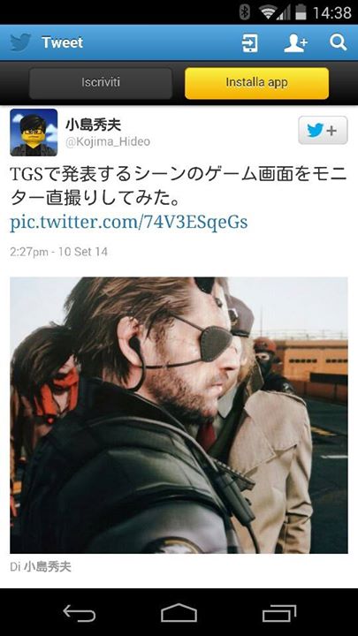Open the recent apps navigation icon
This screenshot has width=358, height=636.
click(278, 613)
